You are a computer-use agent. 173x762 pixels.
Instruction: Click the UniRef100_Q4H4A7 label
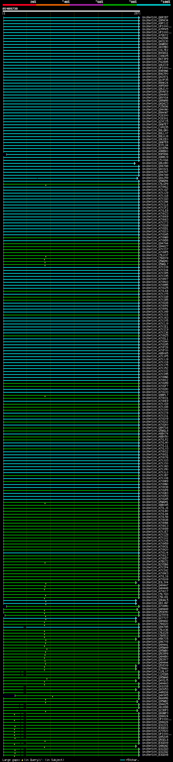pos(155,585)
